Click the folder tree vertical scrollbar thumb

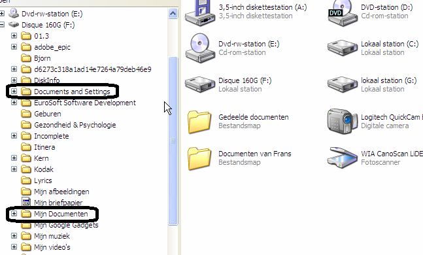pyautogui.click(x=173, y=141)
